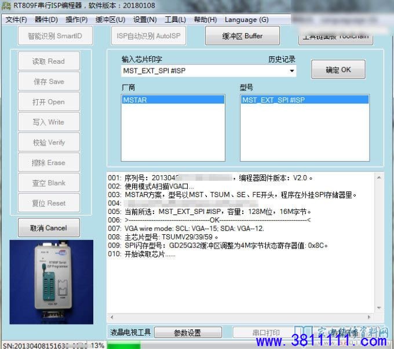
Task: Click the 擦除 Erase button
Action: point(49,162)
